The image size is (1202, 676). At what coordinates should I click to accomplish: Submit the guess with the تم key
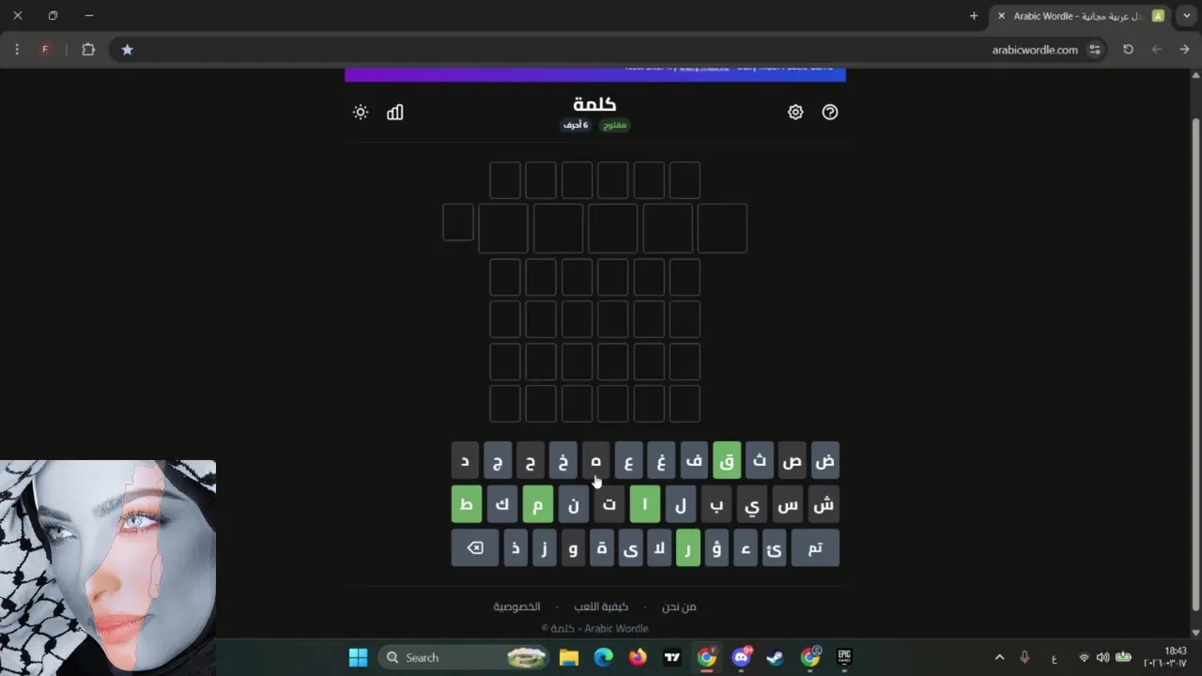tap(815, 548)
